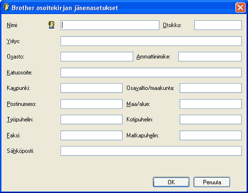248x193 pixels.
Task: Cancel with the Peruuta button
Action: tap(212, 182)
